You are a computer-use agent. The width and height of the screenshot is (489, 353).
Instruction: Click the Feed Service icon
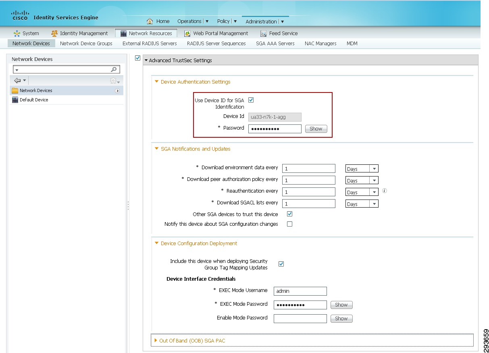[264, 34]
